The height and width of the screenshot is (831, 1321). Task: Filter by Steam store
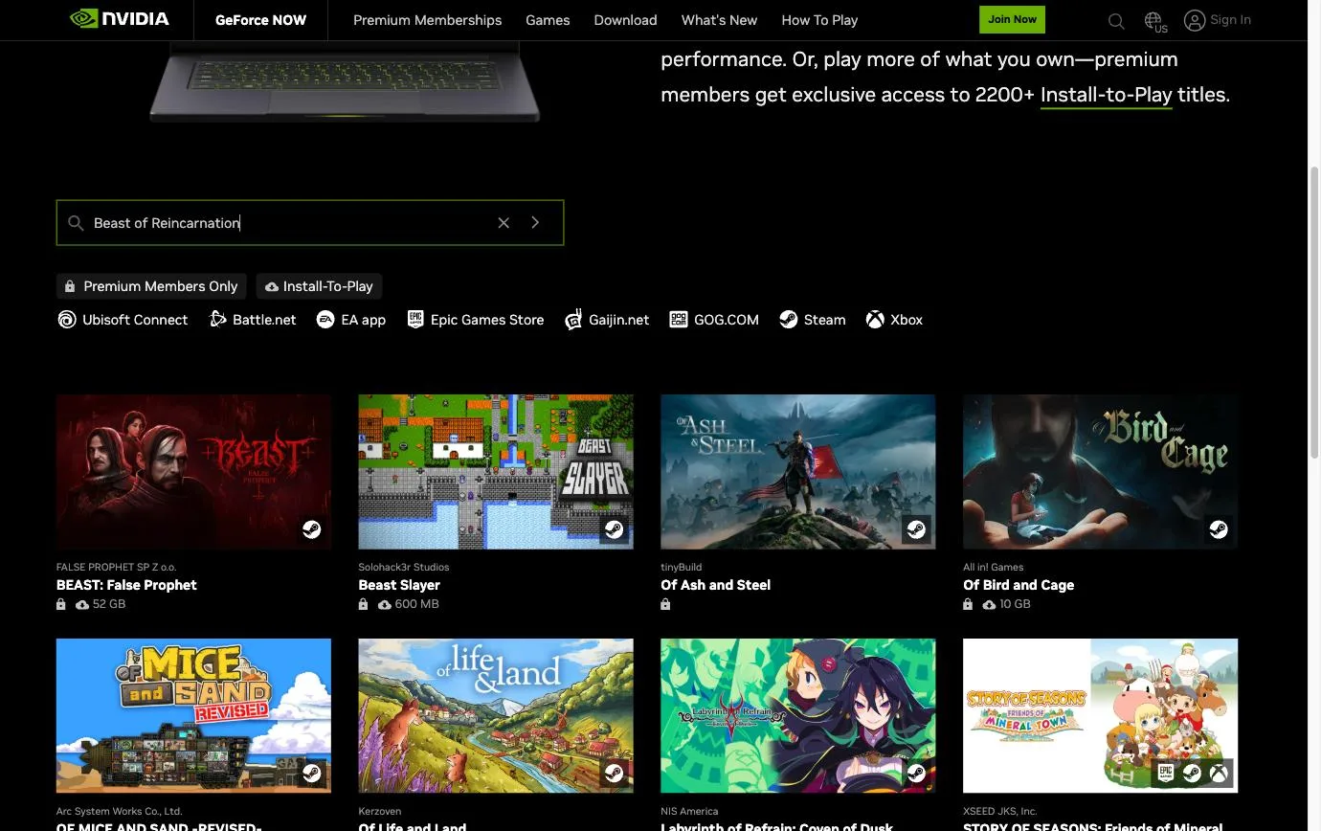(x=812, y=320)
